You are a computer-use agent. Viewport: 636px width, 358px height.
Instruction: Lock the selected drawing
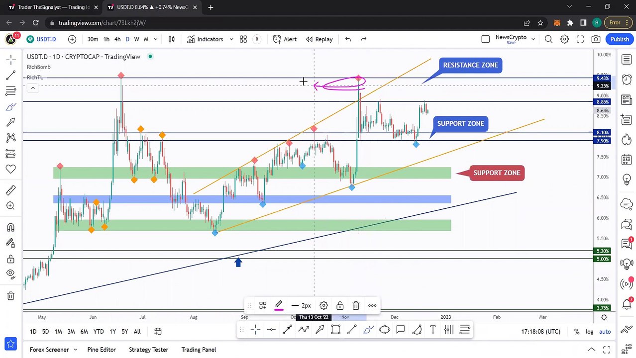[340, 305]
